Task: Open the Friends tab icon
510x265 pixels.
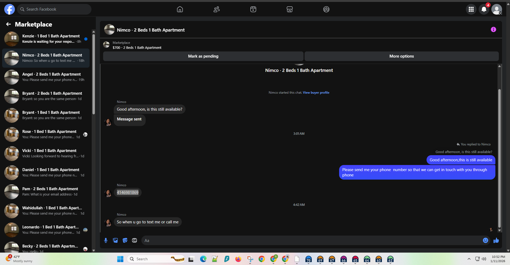Action: (x=217, y=9)
